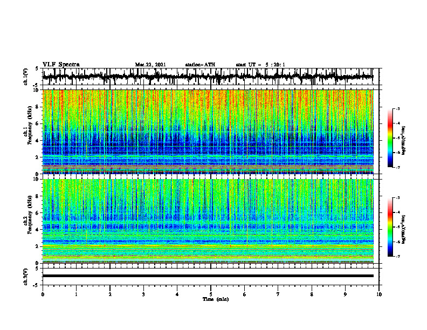Click the "10" tick on ch.1 frequency axis
Screen dimensions: 427x330
(37, 90)
